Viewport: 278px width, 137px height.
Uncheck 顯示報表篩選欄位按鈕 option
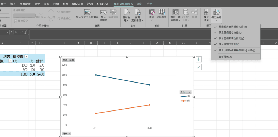[232, 27]
